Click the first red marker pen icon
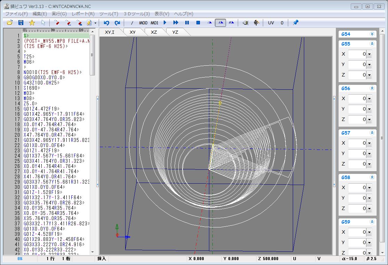The image size is (388, 265). pos(57,23)
